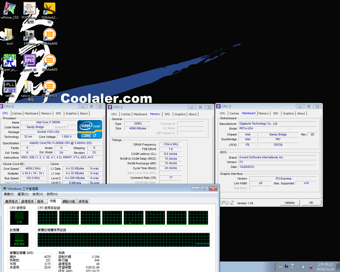Select Caches tab in middle CPU-Z window
Viewport: 340px width, 272px height.
(126, 114)
